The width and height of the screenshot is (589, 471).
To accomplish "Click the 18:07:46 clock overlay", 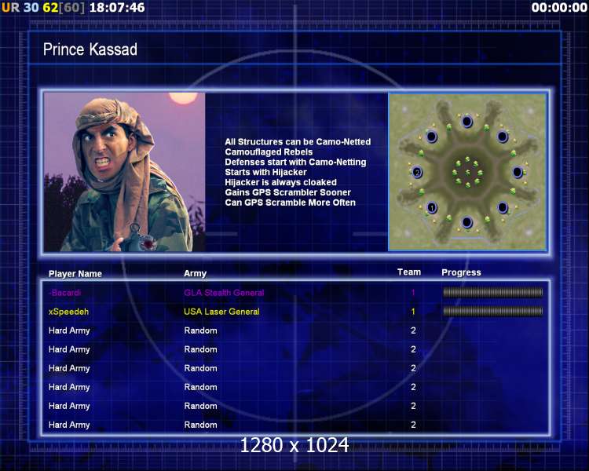I will click(x=117, y=8).
